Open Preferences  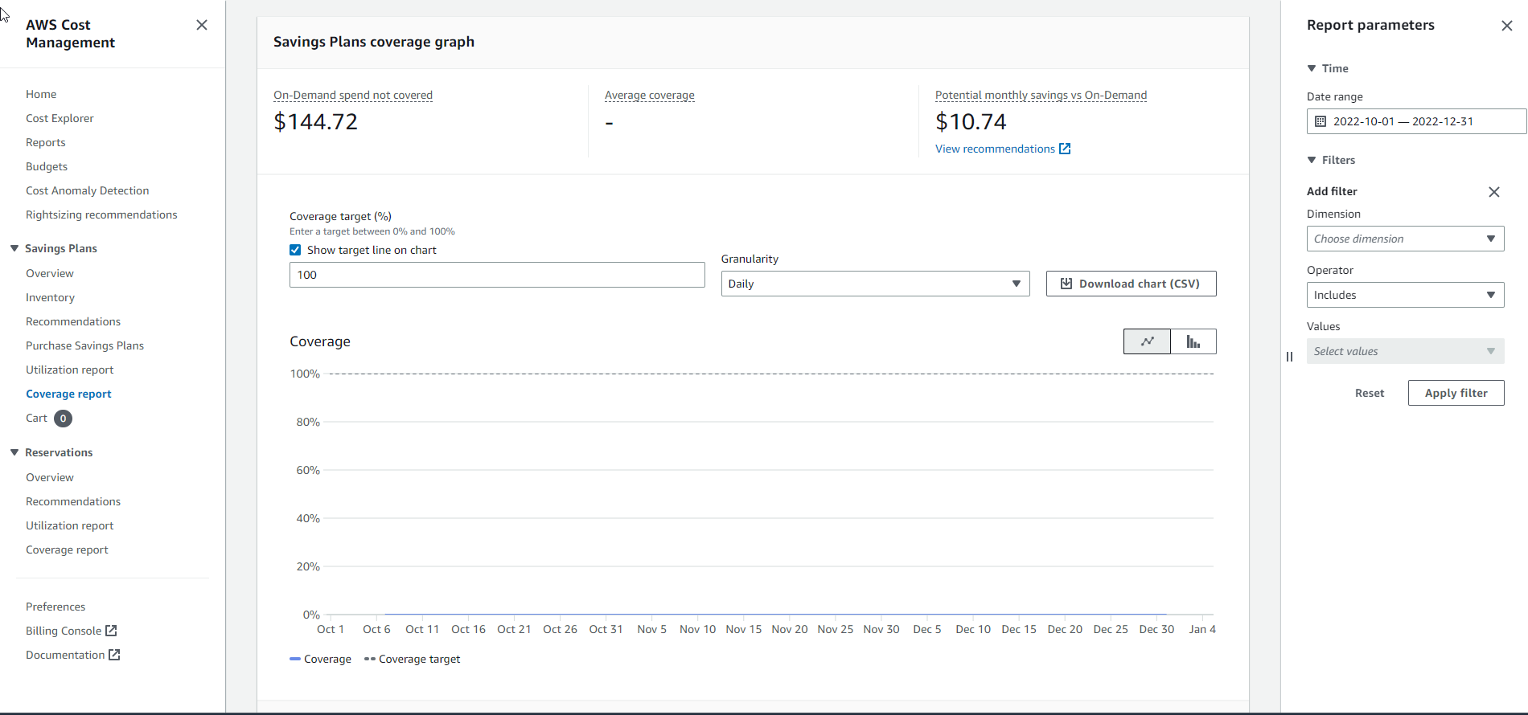click(x=55, y=607)
